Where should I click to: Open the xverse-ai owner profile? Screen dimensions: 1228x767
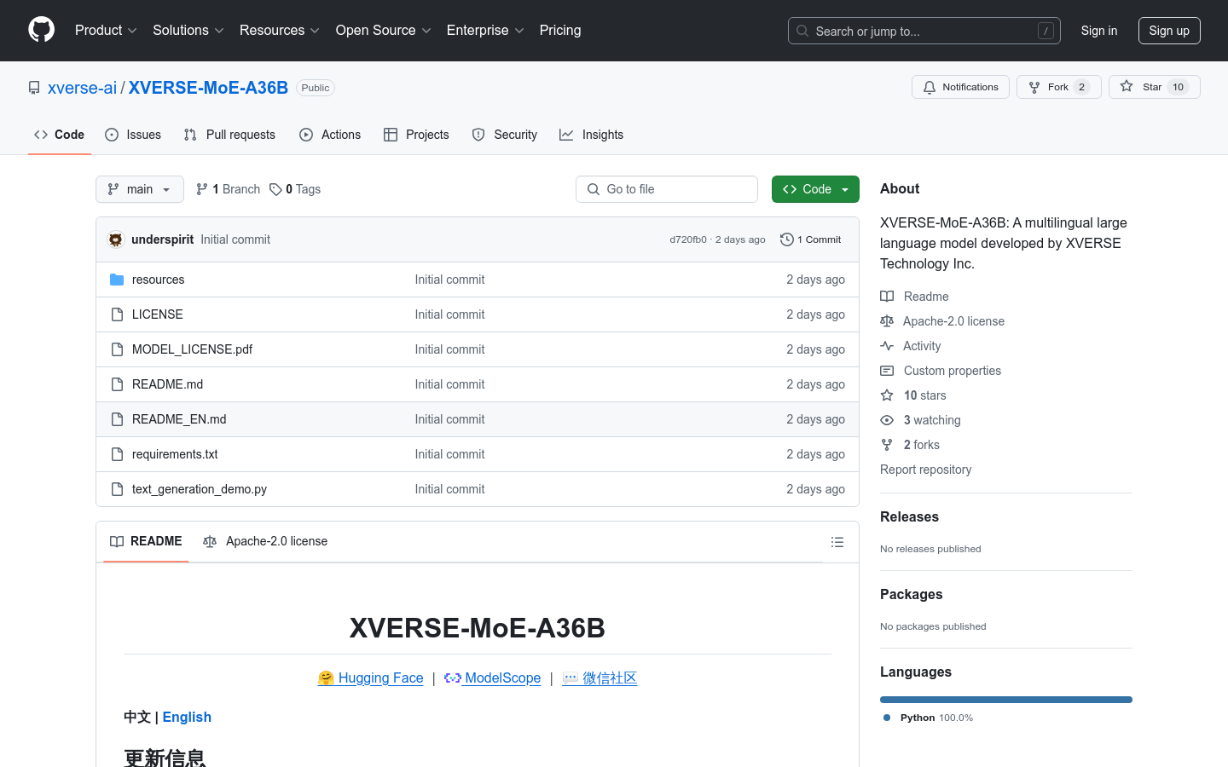pos(82,88)
